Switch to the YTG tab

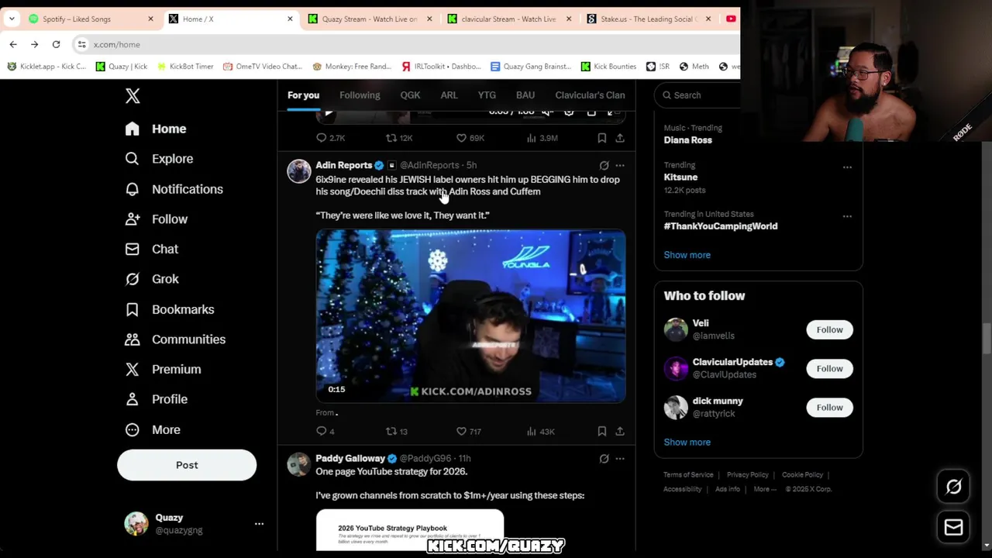tap(487, 95)
